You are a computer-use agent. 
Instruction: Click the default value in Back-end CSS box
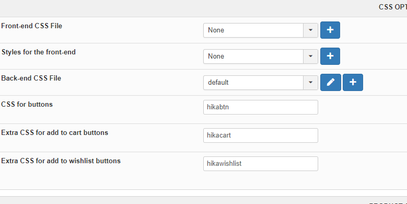(x=253, y=82)
